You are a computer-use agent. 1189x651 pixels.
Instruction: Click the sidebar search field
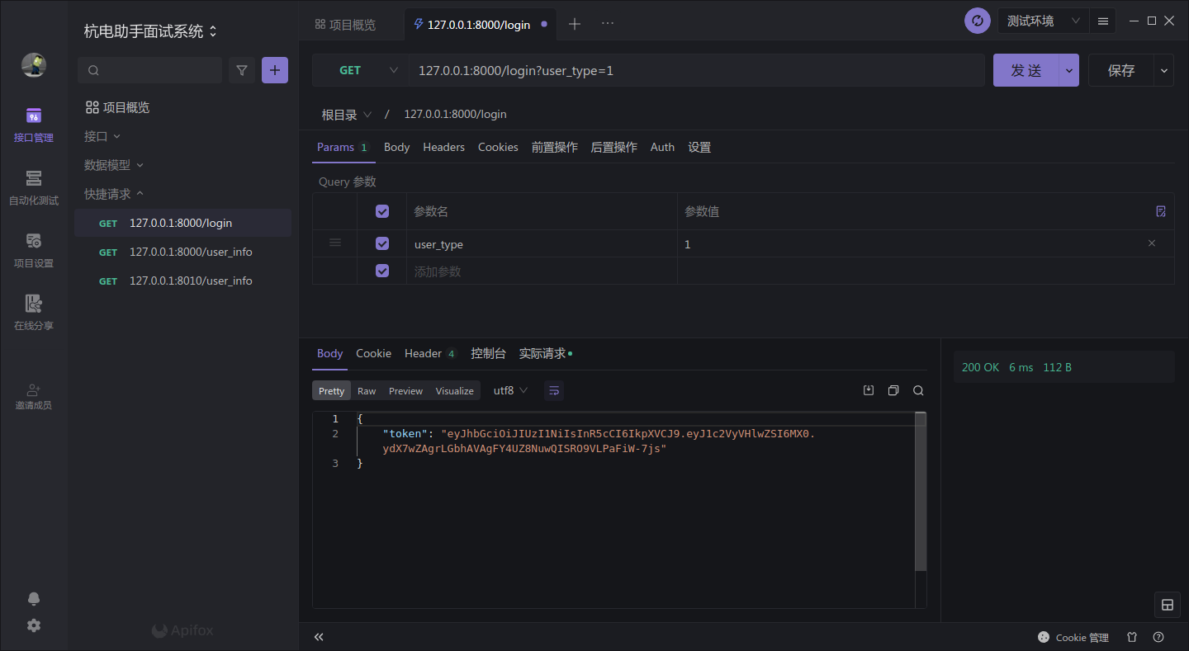tap(150, 70)
